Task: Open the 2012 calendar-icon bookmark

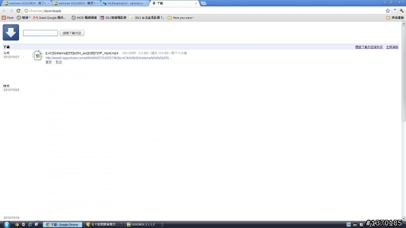Action: coord(113,18)
